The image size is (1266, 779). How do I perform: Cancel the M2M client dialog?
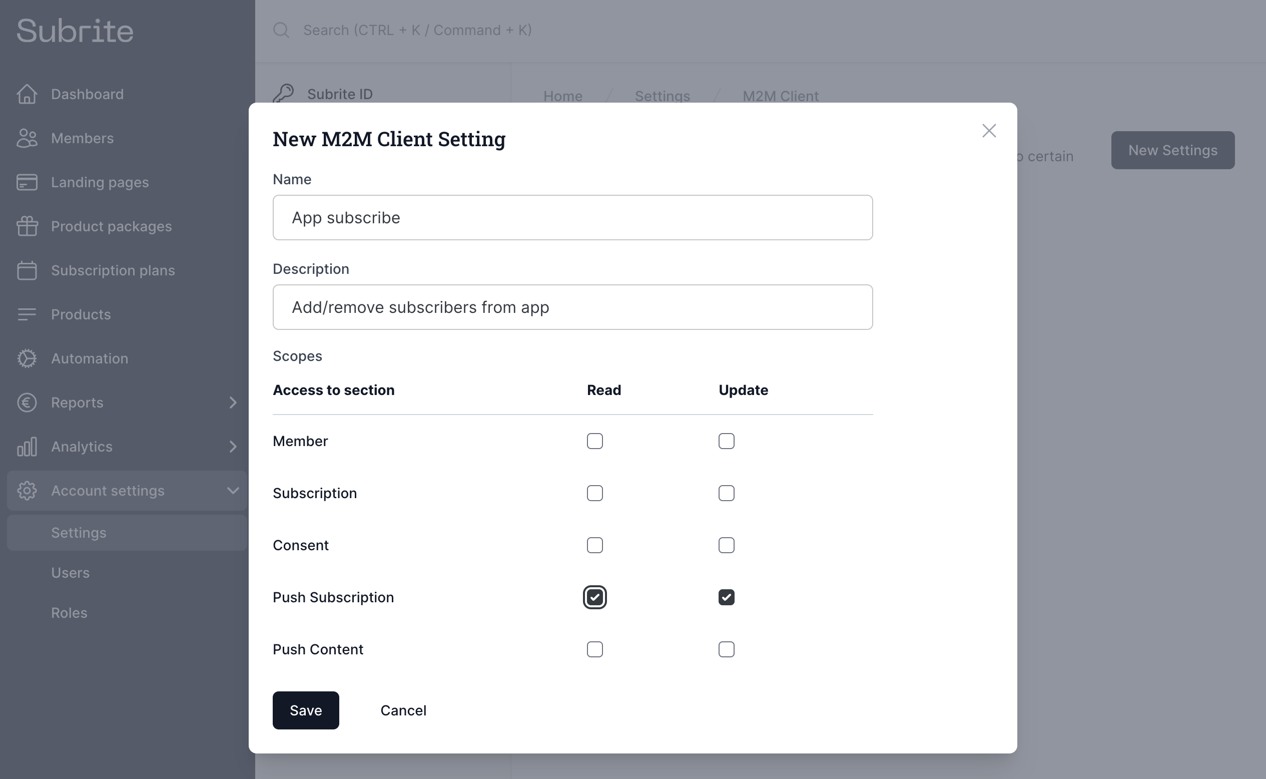[403, 710]
